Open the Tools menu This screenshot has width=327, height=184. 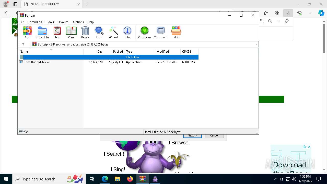50,22
